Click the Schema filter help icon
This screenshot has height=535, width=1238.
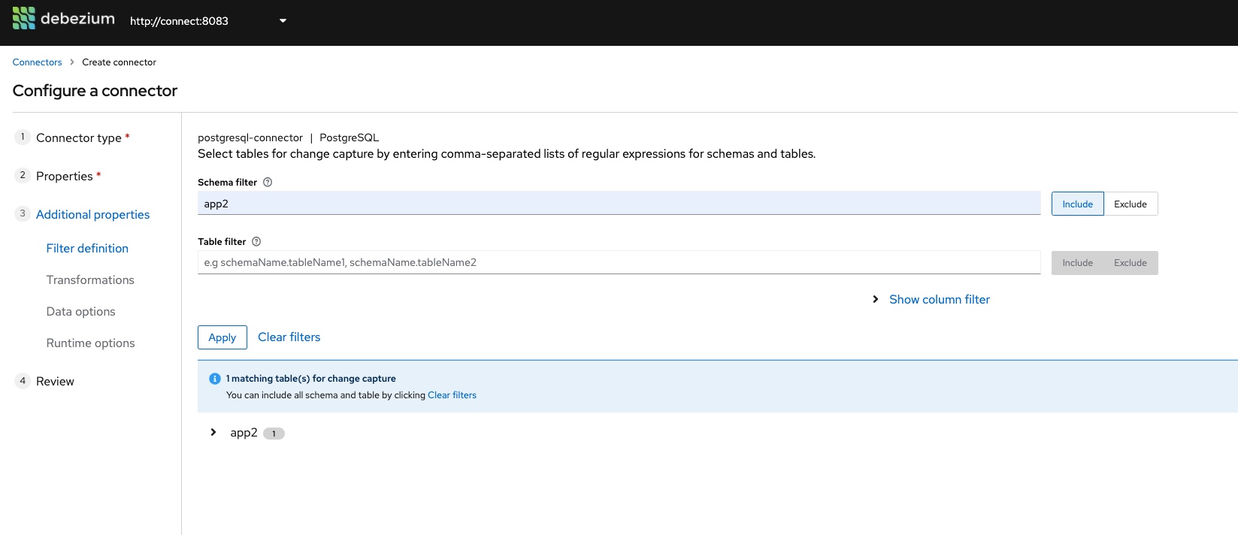(268, 182)
